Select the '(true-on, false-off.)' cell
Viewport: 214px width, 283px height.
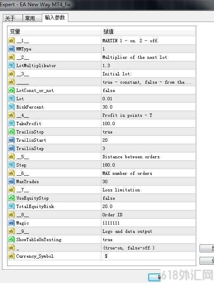[x=148, y=248]
